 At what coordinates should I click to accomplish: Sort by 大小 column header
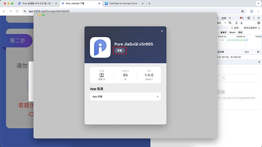250,52
